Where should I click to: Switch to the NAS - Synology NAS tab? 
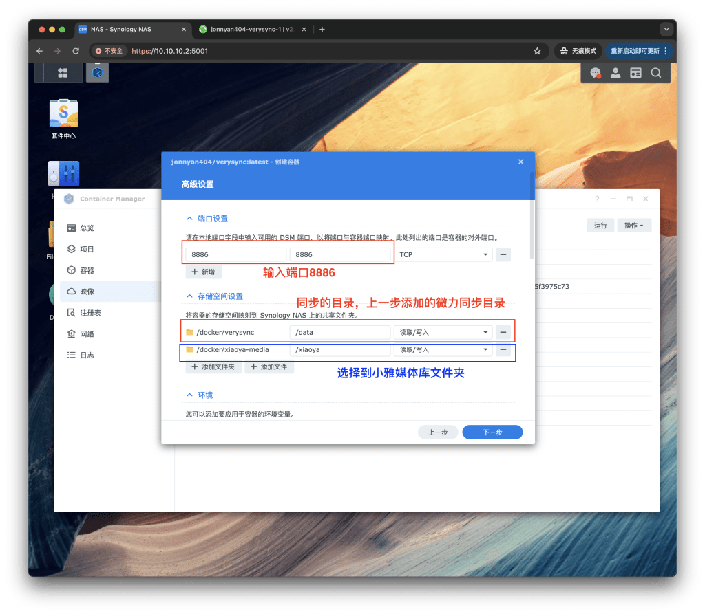(133, 29)
